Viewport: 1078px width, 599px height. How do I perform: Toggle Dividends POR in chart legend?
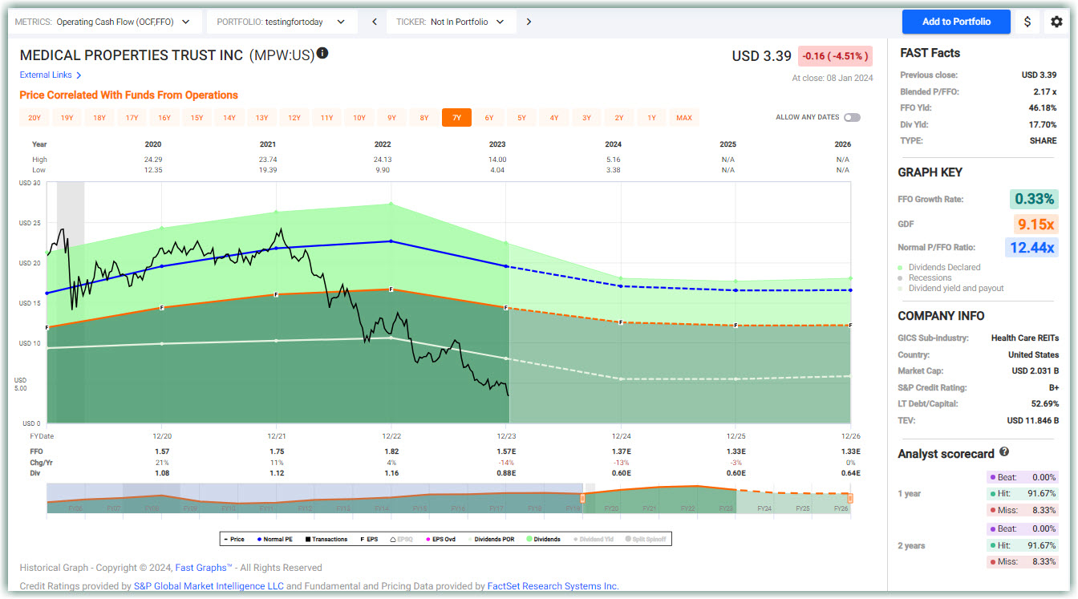[491, 539]
